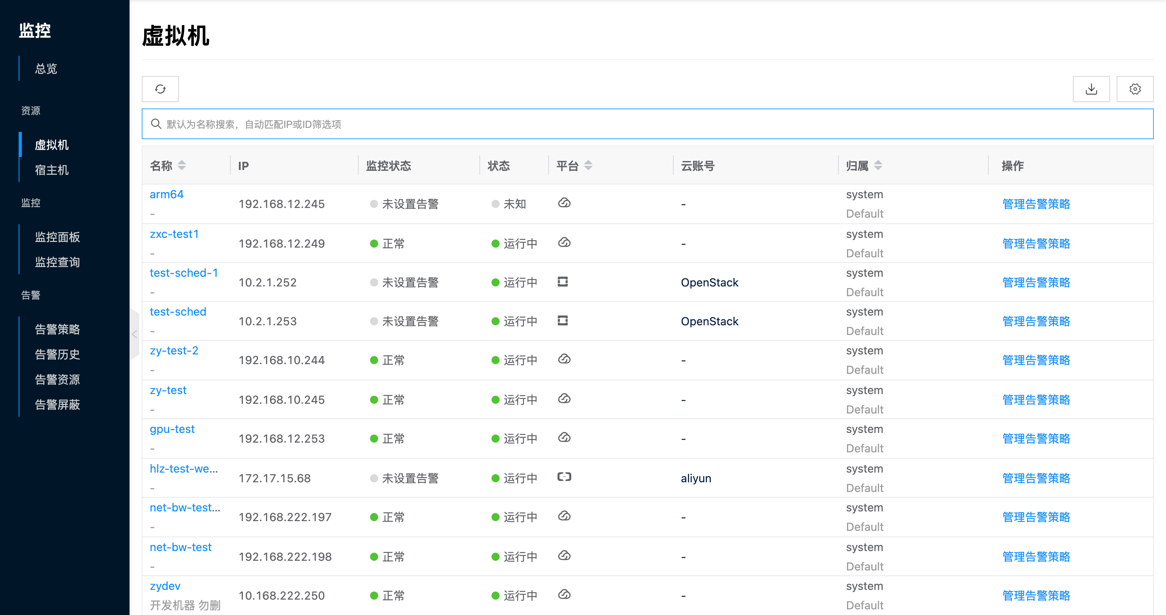
Task: Click the search magnifier icon
Action: pos(156,124)
